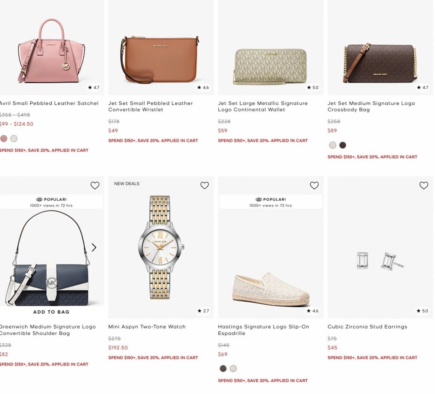435x394 pixels.
Task: Click the Jet Set metallic wallet image
Action: 271,66
